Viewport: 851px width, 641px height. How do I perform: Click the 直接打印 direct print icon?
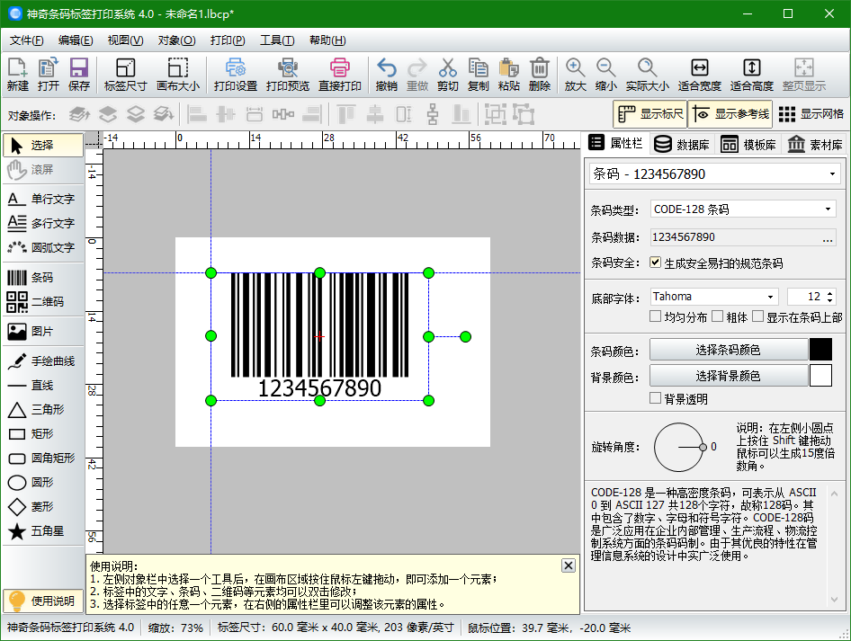pos(340,75)
